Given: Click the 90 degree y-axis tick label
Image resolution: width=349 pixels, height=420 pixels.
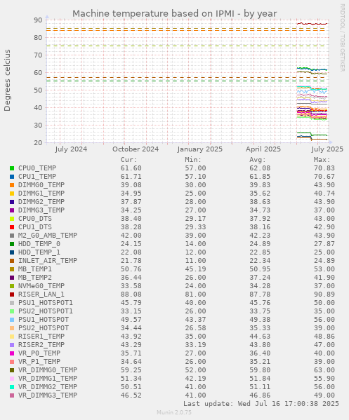Looking at the screenshot, I should pyautogui.click(x=38, y=20).
